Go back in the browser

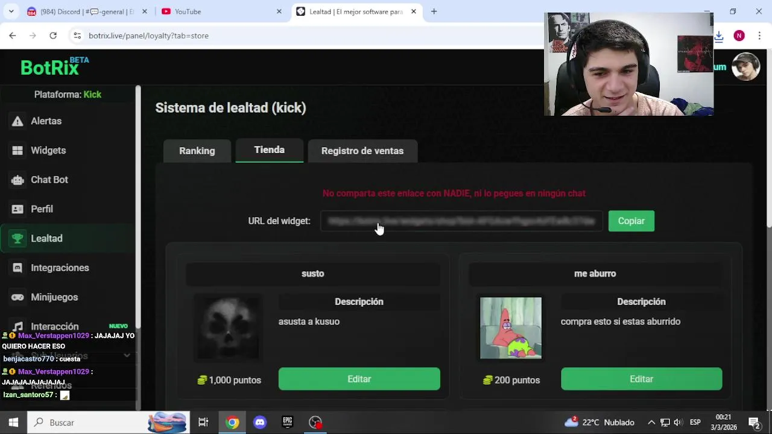[13, 36]
